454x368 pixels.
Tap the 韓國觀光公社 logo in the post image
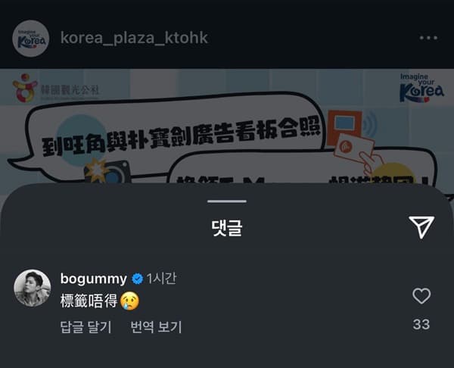pyautogui.click(x=56, y=89)
